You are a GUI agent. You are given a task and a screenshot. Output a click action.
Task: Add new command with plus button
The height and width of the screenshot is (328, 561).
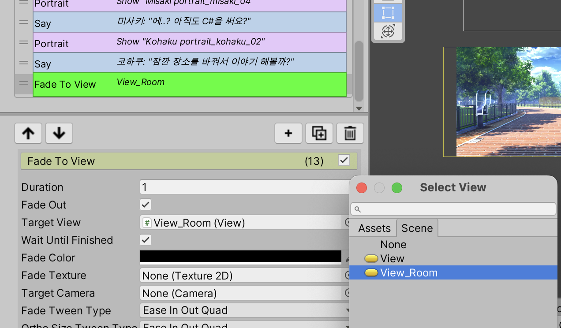click(288, 133)
